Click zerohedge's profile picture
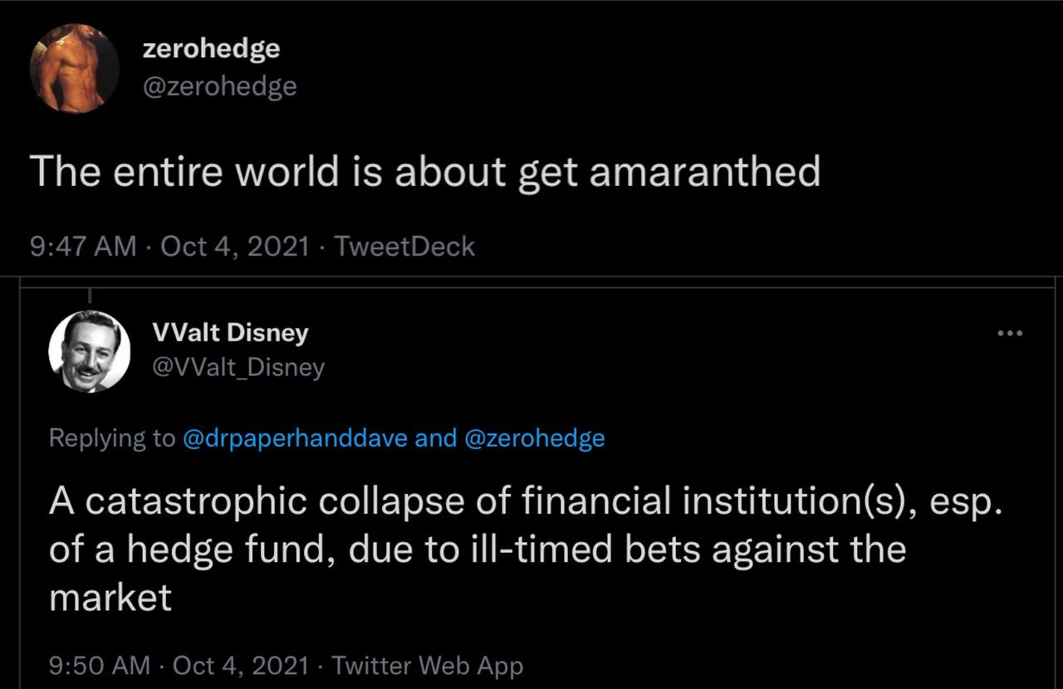 (75, 68)
